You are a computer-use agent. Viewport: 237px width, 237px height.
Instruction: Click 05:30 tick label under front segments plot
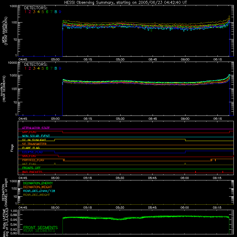(120, 60)
